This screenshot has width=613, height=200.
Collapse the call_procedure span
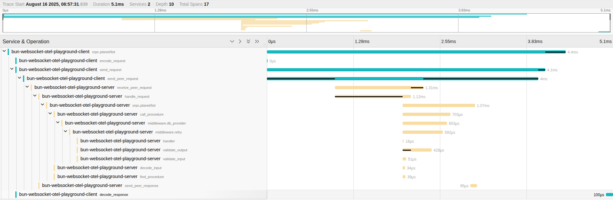50,114
